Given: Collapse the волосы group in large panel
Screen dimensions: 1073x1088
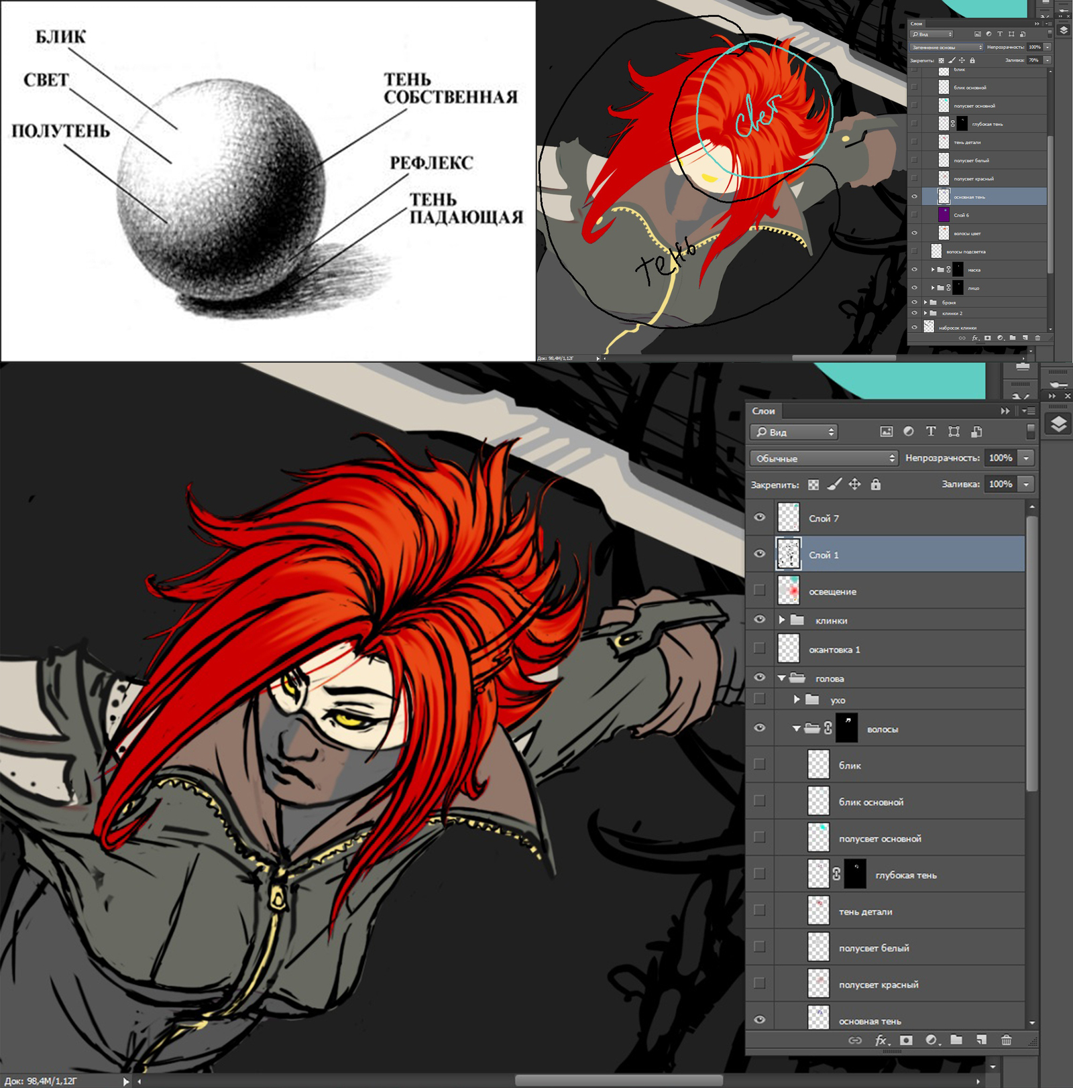Looking at the screenshot, I should tap(797, 729).
